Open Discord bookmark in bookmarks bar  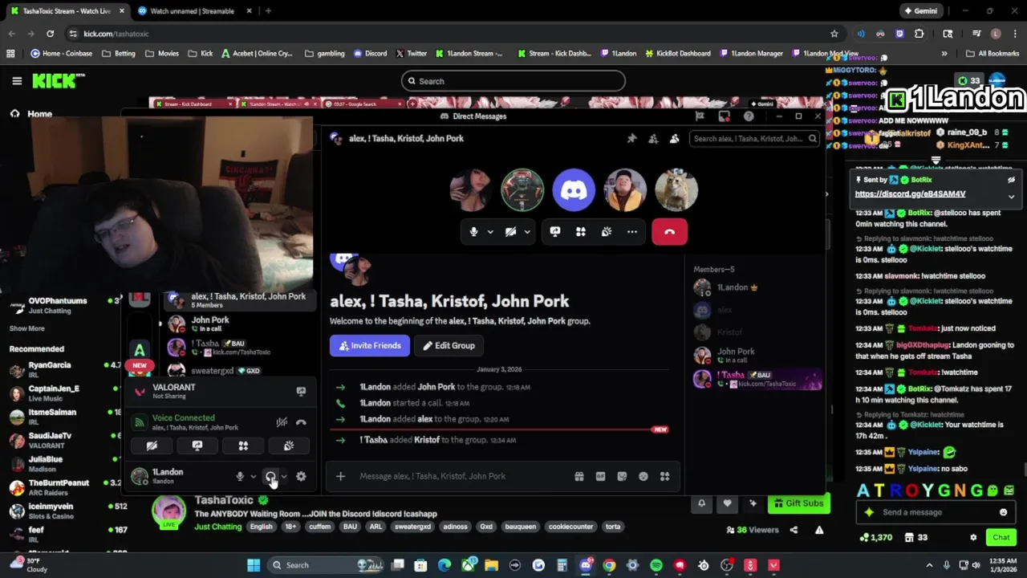click(x=369, y=54)
